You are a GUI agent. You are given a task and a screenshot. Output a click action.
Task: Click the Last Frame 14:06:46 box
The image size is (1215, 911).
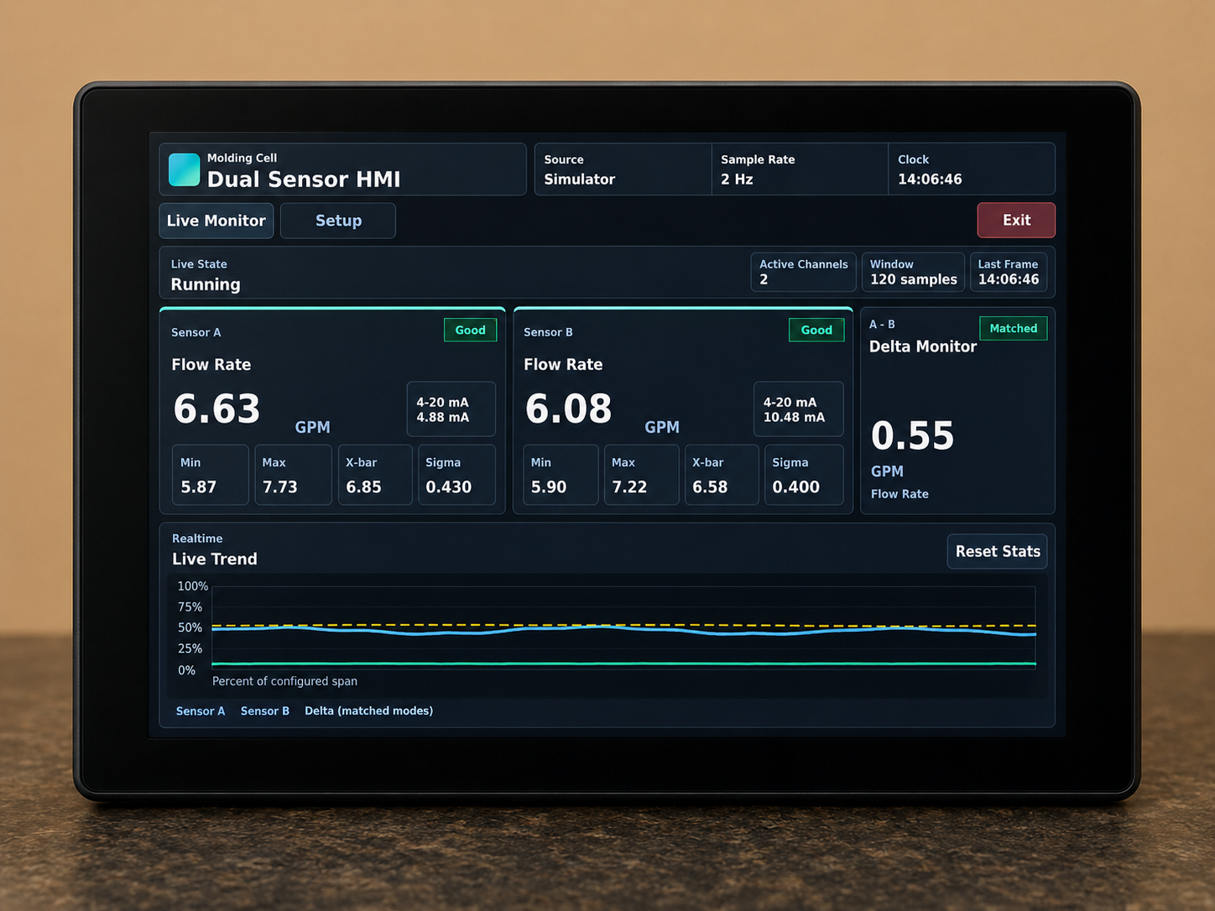(1008, 272)
